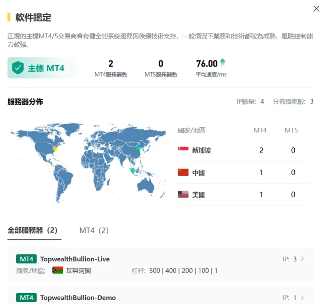Screen dimensions: 321x304
Task: Click MT4 count 1 in 中國 row
Action: 261,172
